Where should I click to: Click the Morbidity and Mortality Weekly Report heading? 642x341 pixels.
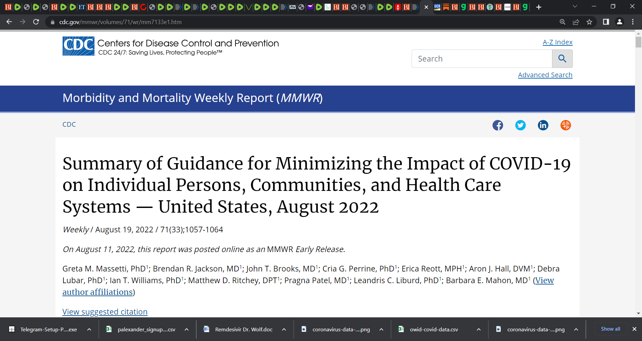[192, 98]
